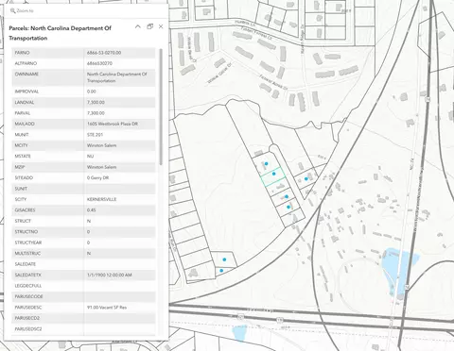This screenshot has width=454, height=351.
Task: Select the GISACRES value 0.45
Action: [x=92, y=210]
